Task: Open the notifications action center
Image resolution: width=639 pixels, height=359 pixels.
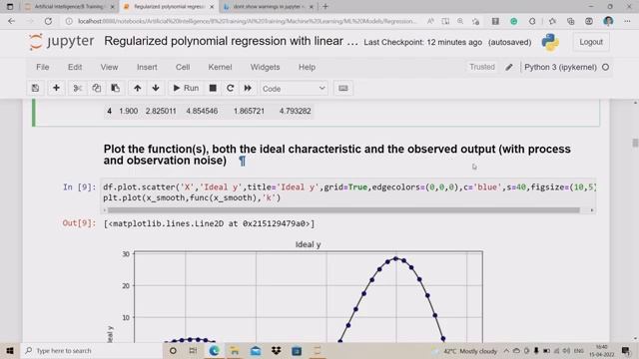Action: 626,351
